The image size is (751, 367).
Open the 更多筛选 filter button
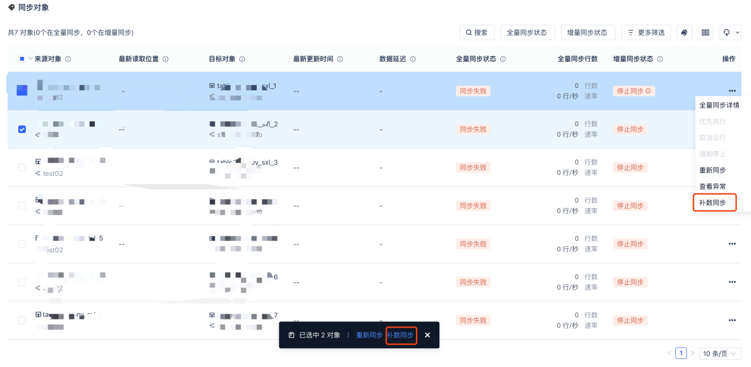tap(645, 33)
